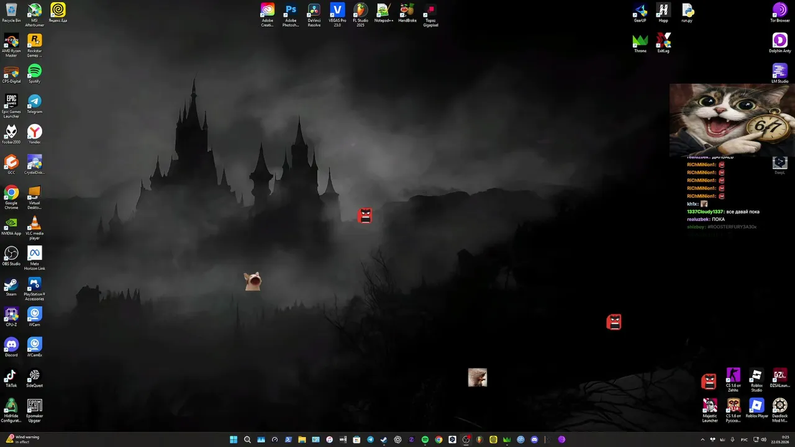Open the NVIDIA App desktop icon
Image resolution: width=795 pixels, height=447 pixels.
coord(11,225)
